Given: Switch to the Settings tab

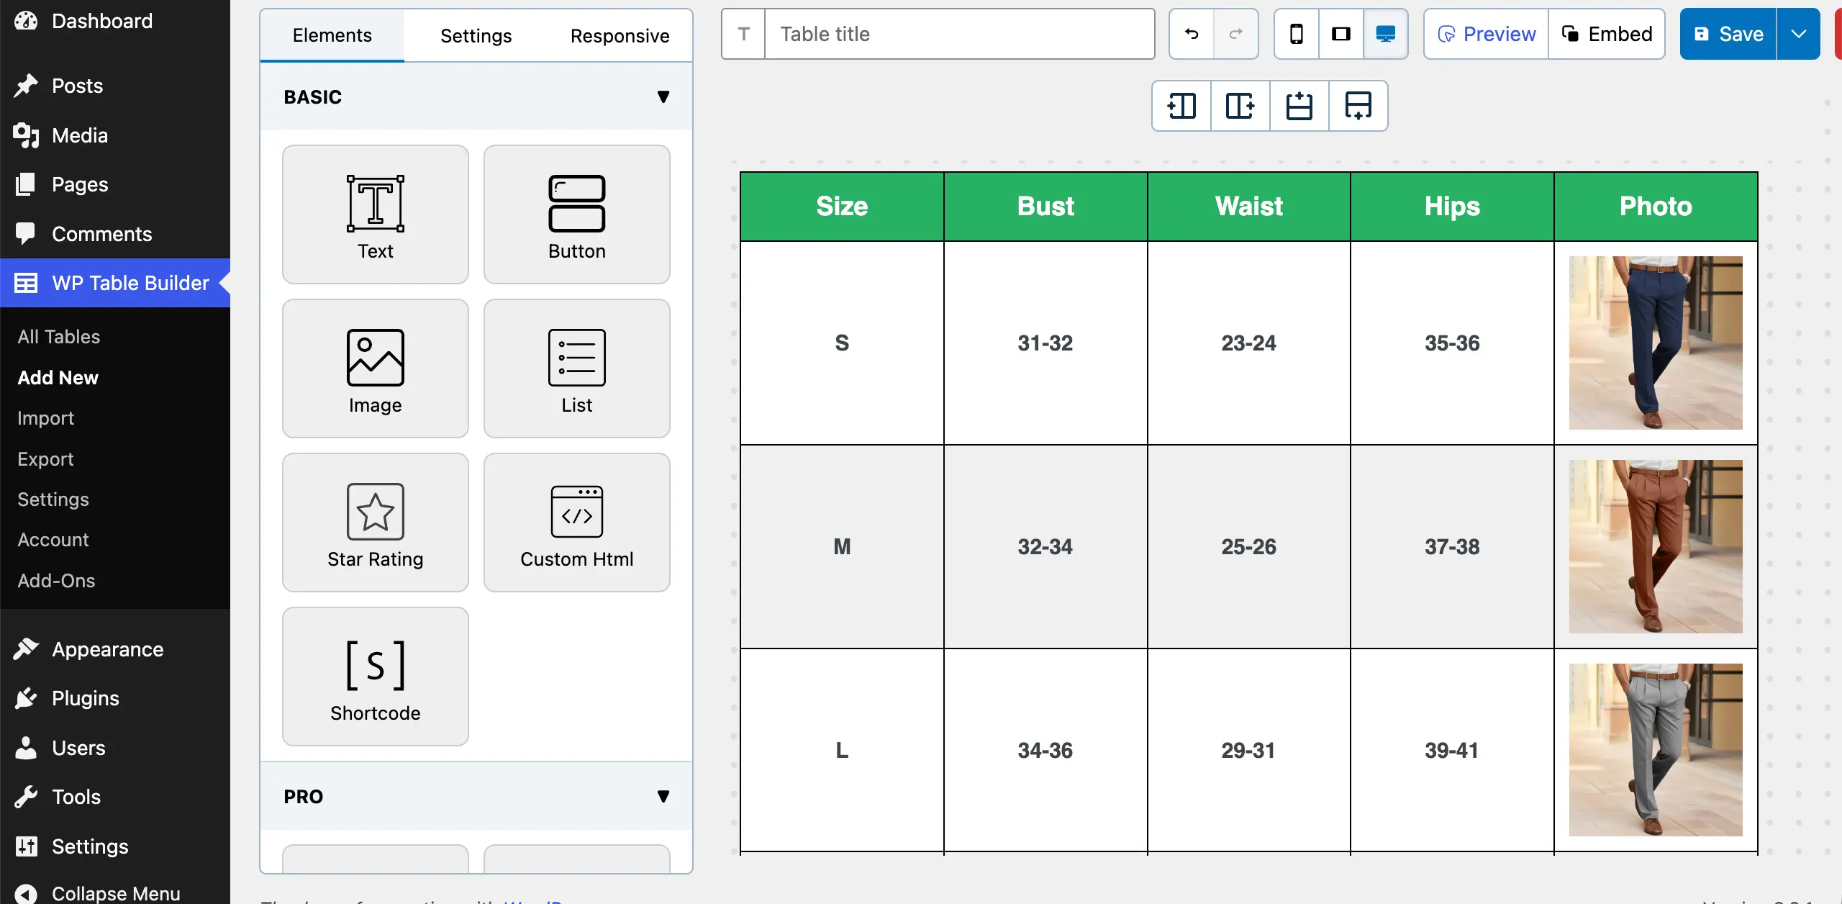Looking at the screenshot, I should 475,35.
